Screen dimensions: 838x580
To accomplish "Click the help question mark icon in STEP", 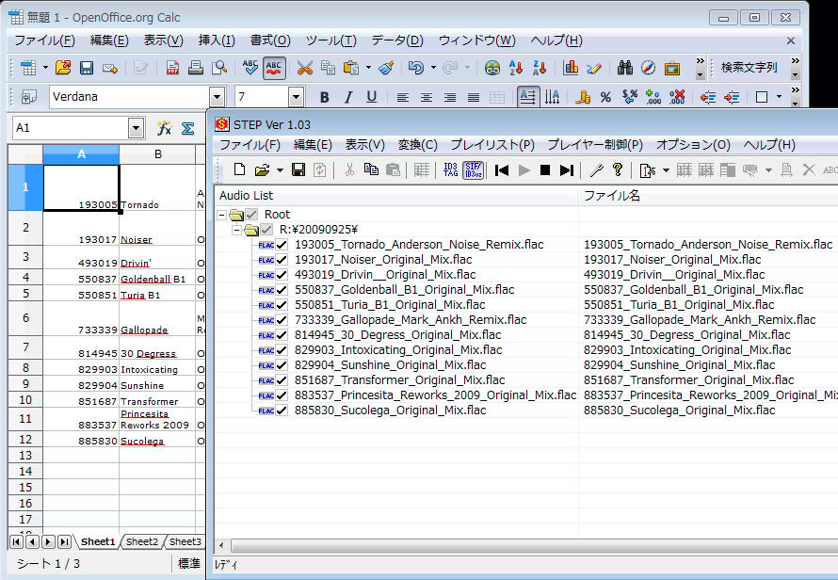I will [618, 170].
